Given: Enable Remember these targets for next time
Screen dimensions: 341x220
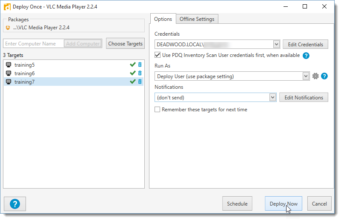Looking at the screenshot, I should (x=158, y=110).
